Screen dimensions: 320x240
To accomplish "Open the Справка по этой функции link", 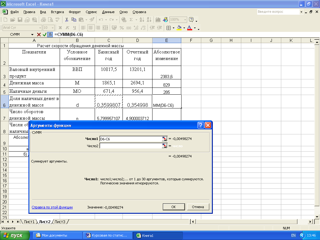I will [x=52, y=207].
